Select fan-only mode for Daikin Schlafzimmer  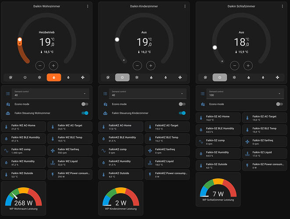tap(277, 78)
